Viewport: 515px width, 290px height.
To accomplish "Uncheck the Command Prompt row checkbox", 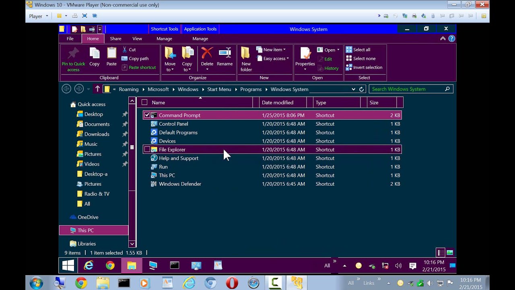I will tap(147, 115).
